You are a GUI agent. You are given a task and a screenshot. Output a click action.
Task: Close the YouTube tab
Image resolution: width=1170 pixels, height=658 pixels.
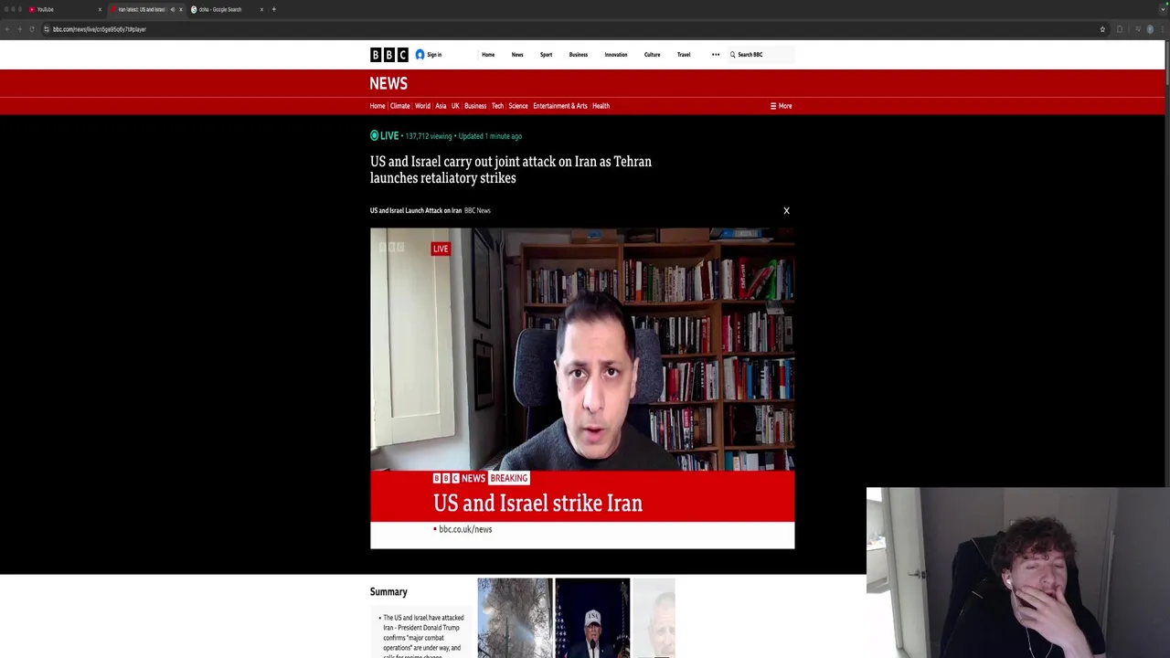100,9
